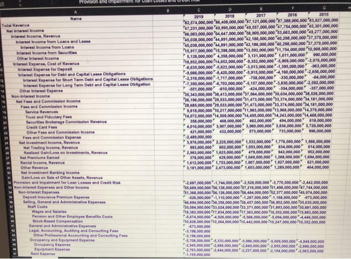351x259 pixels.
Task: Click the -2,687,000,000 Provision 2019 value
Action: point(198,183)
